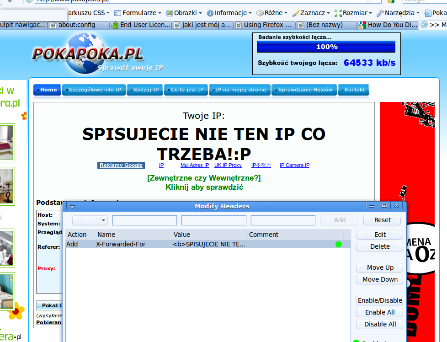The height and width of the screenshot is (342, 447).
Task: Click the Kontakt navigation button
Action: coord(353,90)
